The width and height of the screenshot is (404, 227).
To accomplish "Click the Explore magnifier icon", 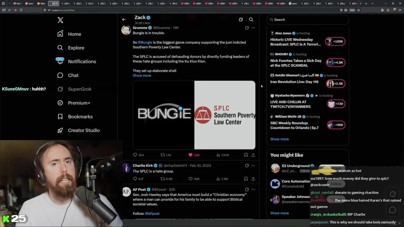I will point(60,48).
